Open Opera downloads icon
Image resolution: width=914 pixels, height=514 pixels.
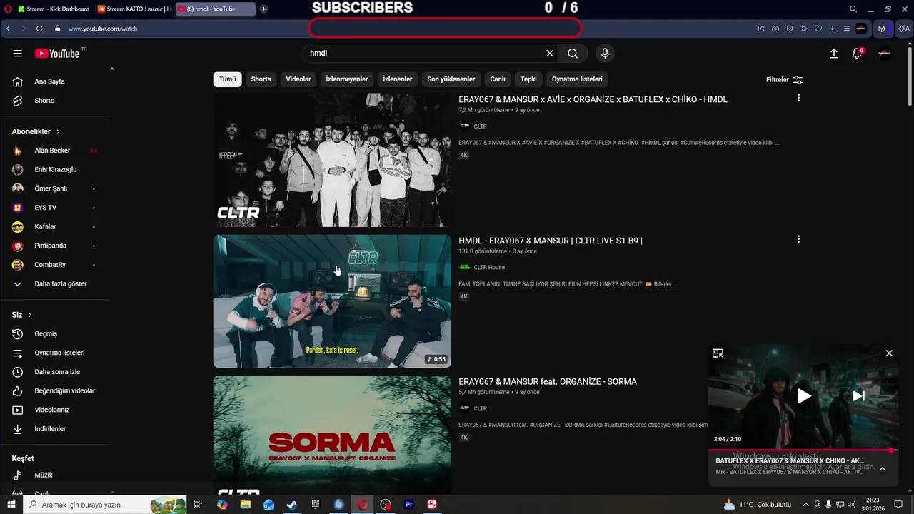(x=833, y=29)
